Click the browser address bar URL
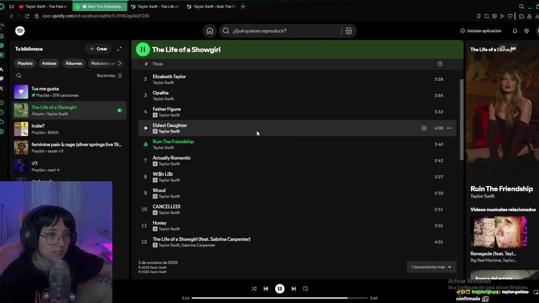Viewport: 539px width, 303px height. [96, 16]
